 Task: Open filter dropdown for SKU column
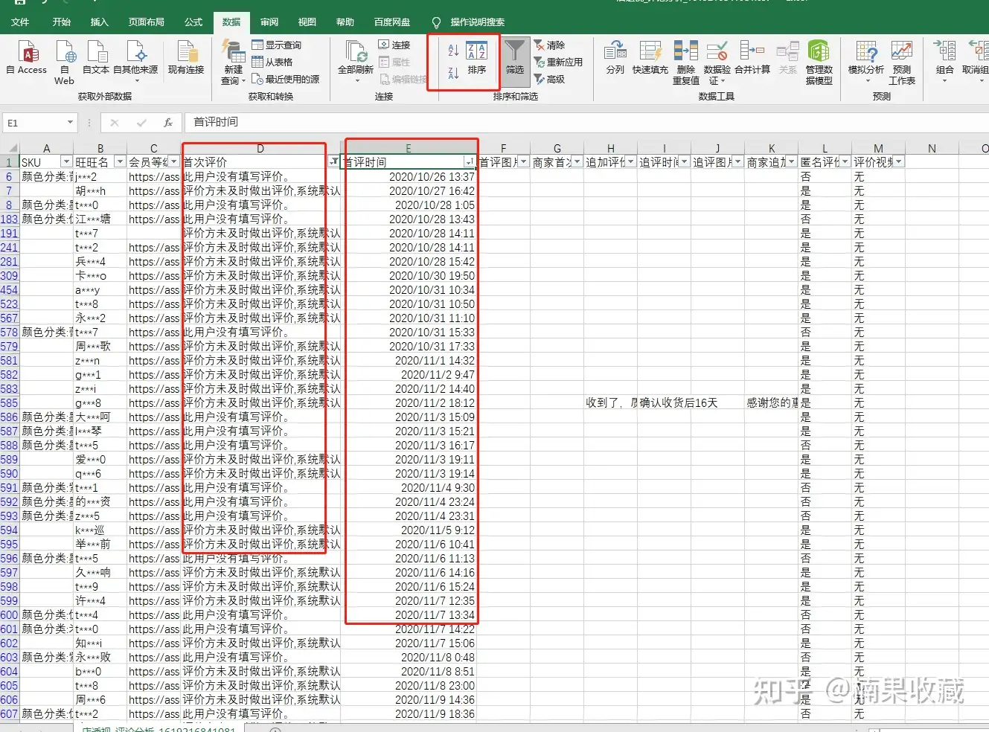(x=66, y=161)
